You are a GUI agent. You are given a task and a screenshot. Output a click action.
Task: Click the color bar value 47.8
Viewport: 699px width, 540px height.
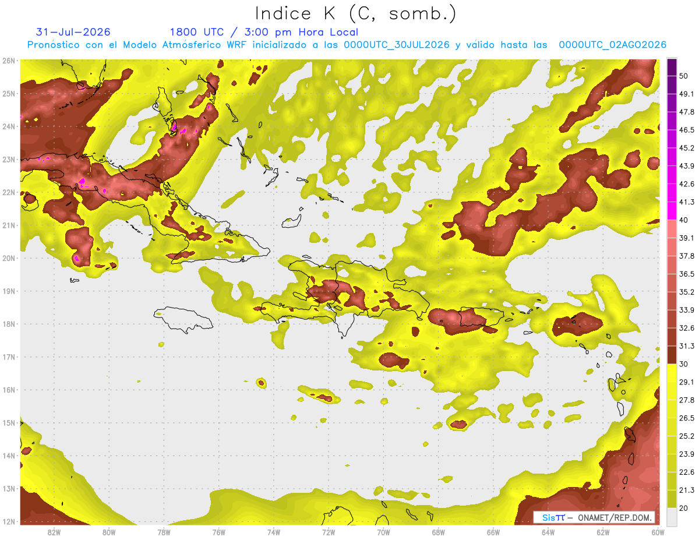click(687, 112)
